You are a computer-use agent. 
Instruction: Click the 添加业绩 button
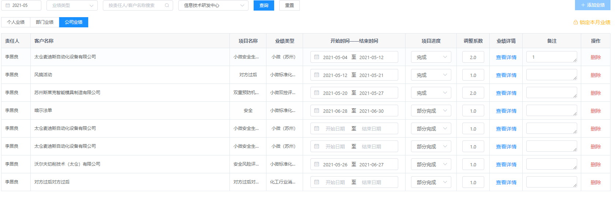(593, 5)
